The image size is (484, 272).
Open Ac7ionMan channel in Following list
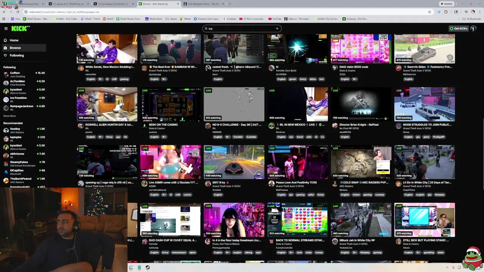(23, 83)
